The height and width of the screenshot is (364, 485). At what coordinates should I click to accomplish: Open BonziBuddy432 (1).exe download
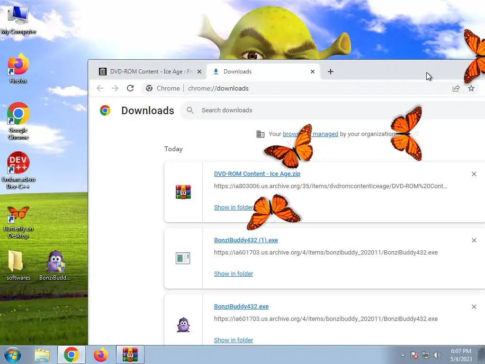246,240
